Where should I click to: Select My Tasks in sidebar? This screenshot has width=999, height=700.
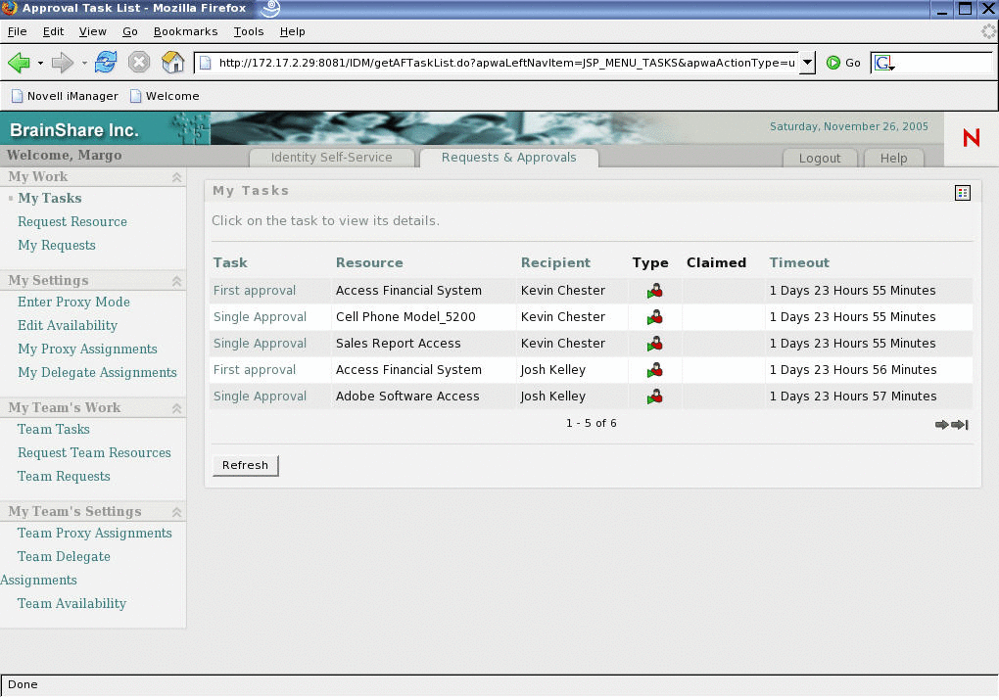50,198
